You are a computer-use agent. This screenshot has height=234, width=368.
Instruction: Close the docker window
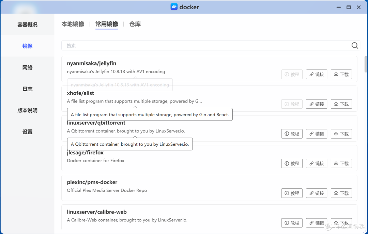click(x=358, y=7)
